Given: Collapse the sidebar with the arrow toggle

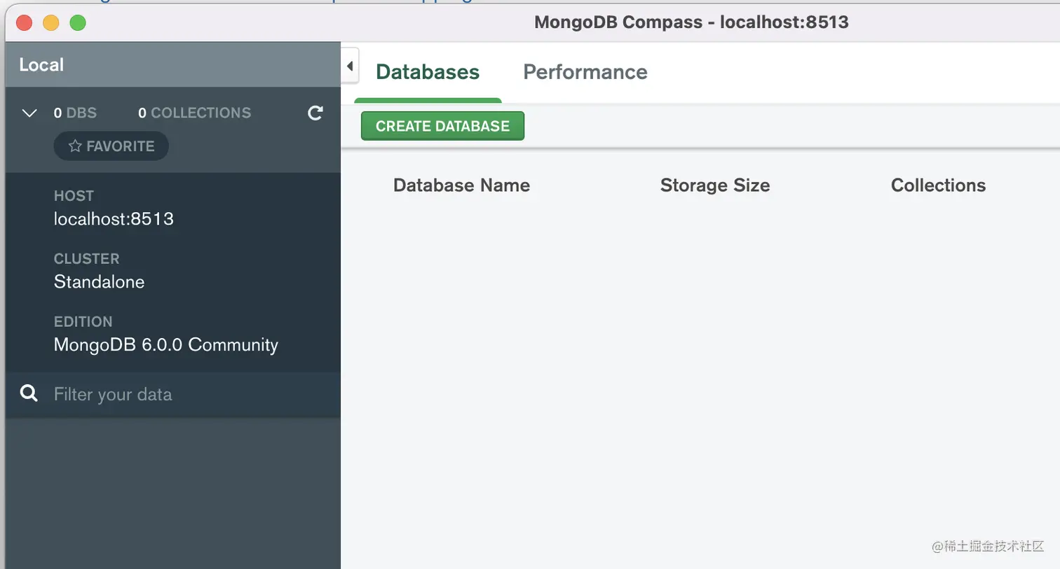Looking at the screenshot, I should tap(350, 66).
